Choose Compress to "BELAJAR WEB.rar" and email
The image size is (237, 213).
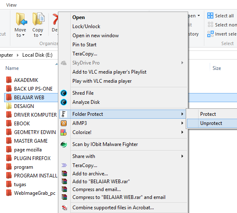tap(119, 197)
